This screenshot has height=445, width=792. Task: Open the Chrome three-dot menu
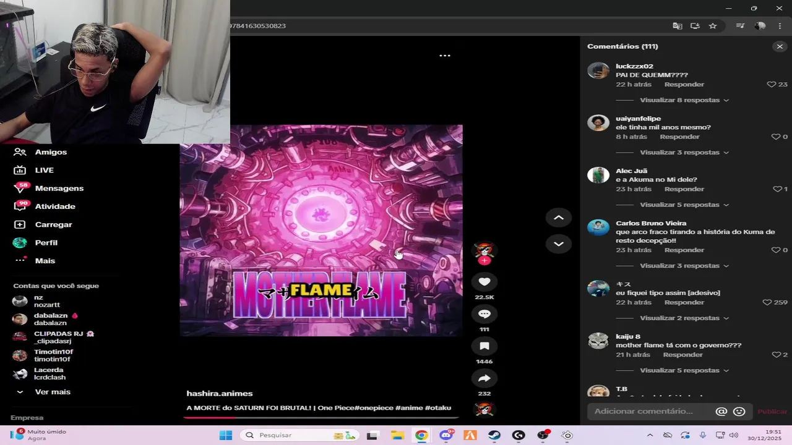coord(780,26)
